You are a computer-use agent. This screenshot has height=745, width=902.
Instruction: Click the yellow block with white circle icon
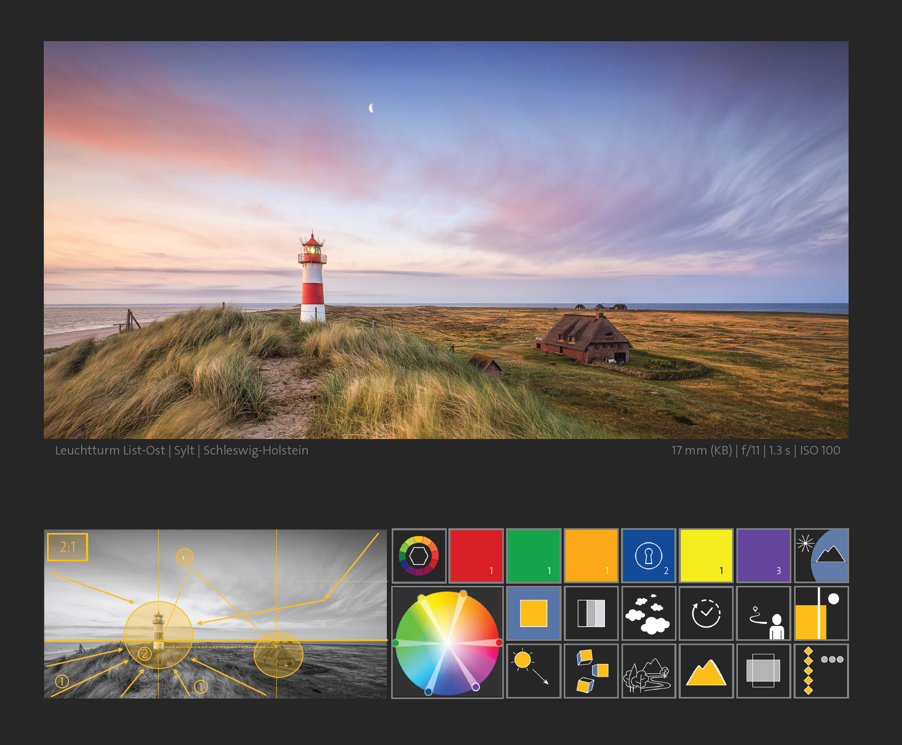coord(821,614)
